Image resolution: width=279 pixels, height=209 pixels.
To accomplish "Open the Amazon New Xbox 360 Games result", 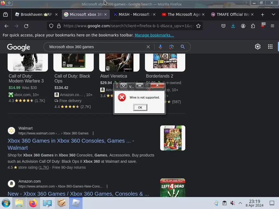I will click(78, 194).
